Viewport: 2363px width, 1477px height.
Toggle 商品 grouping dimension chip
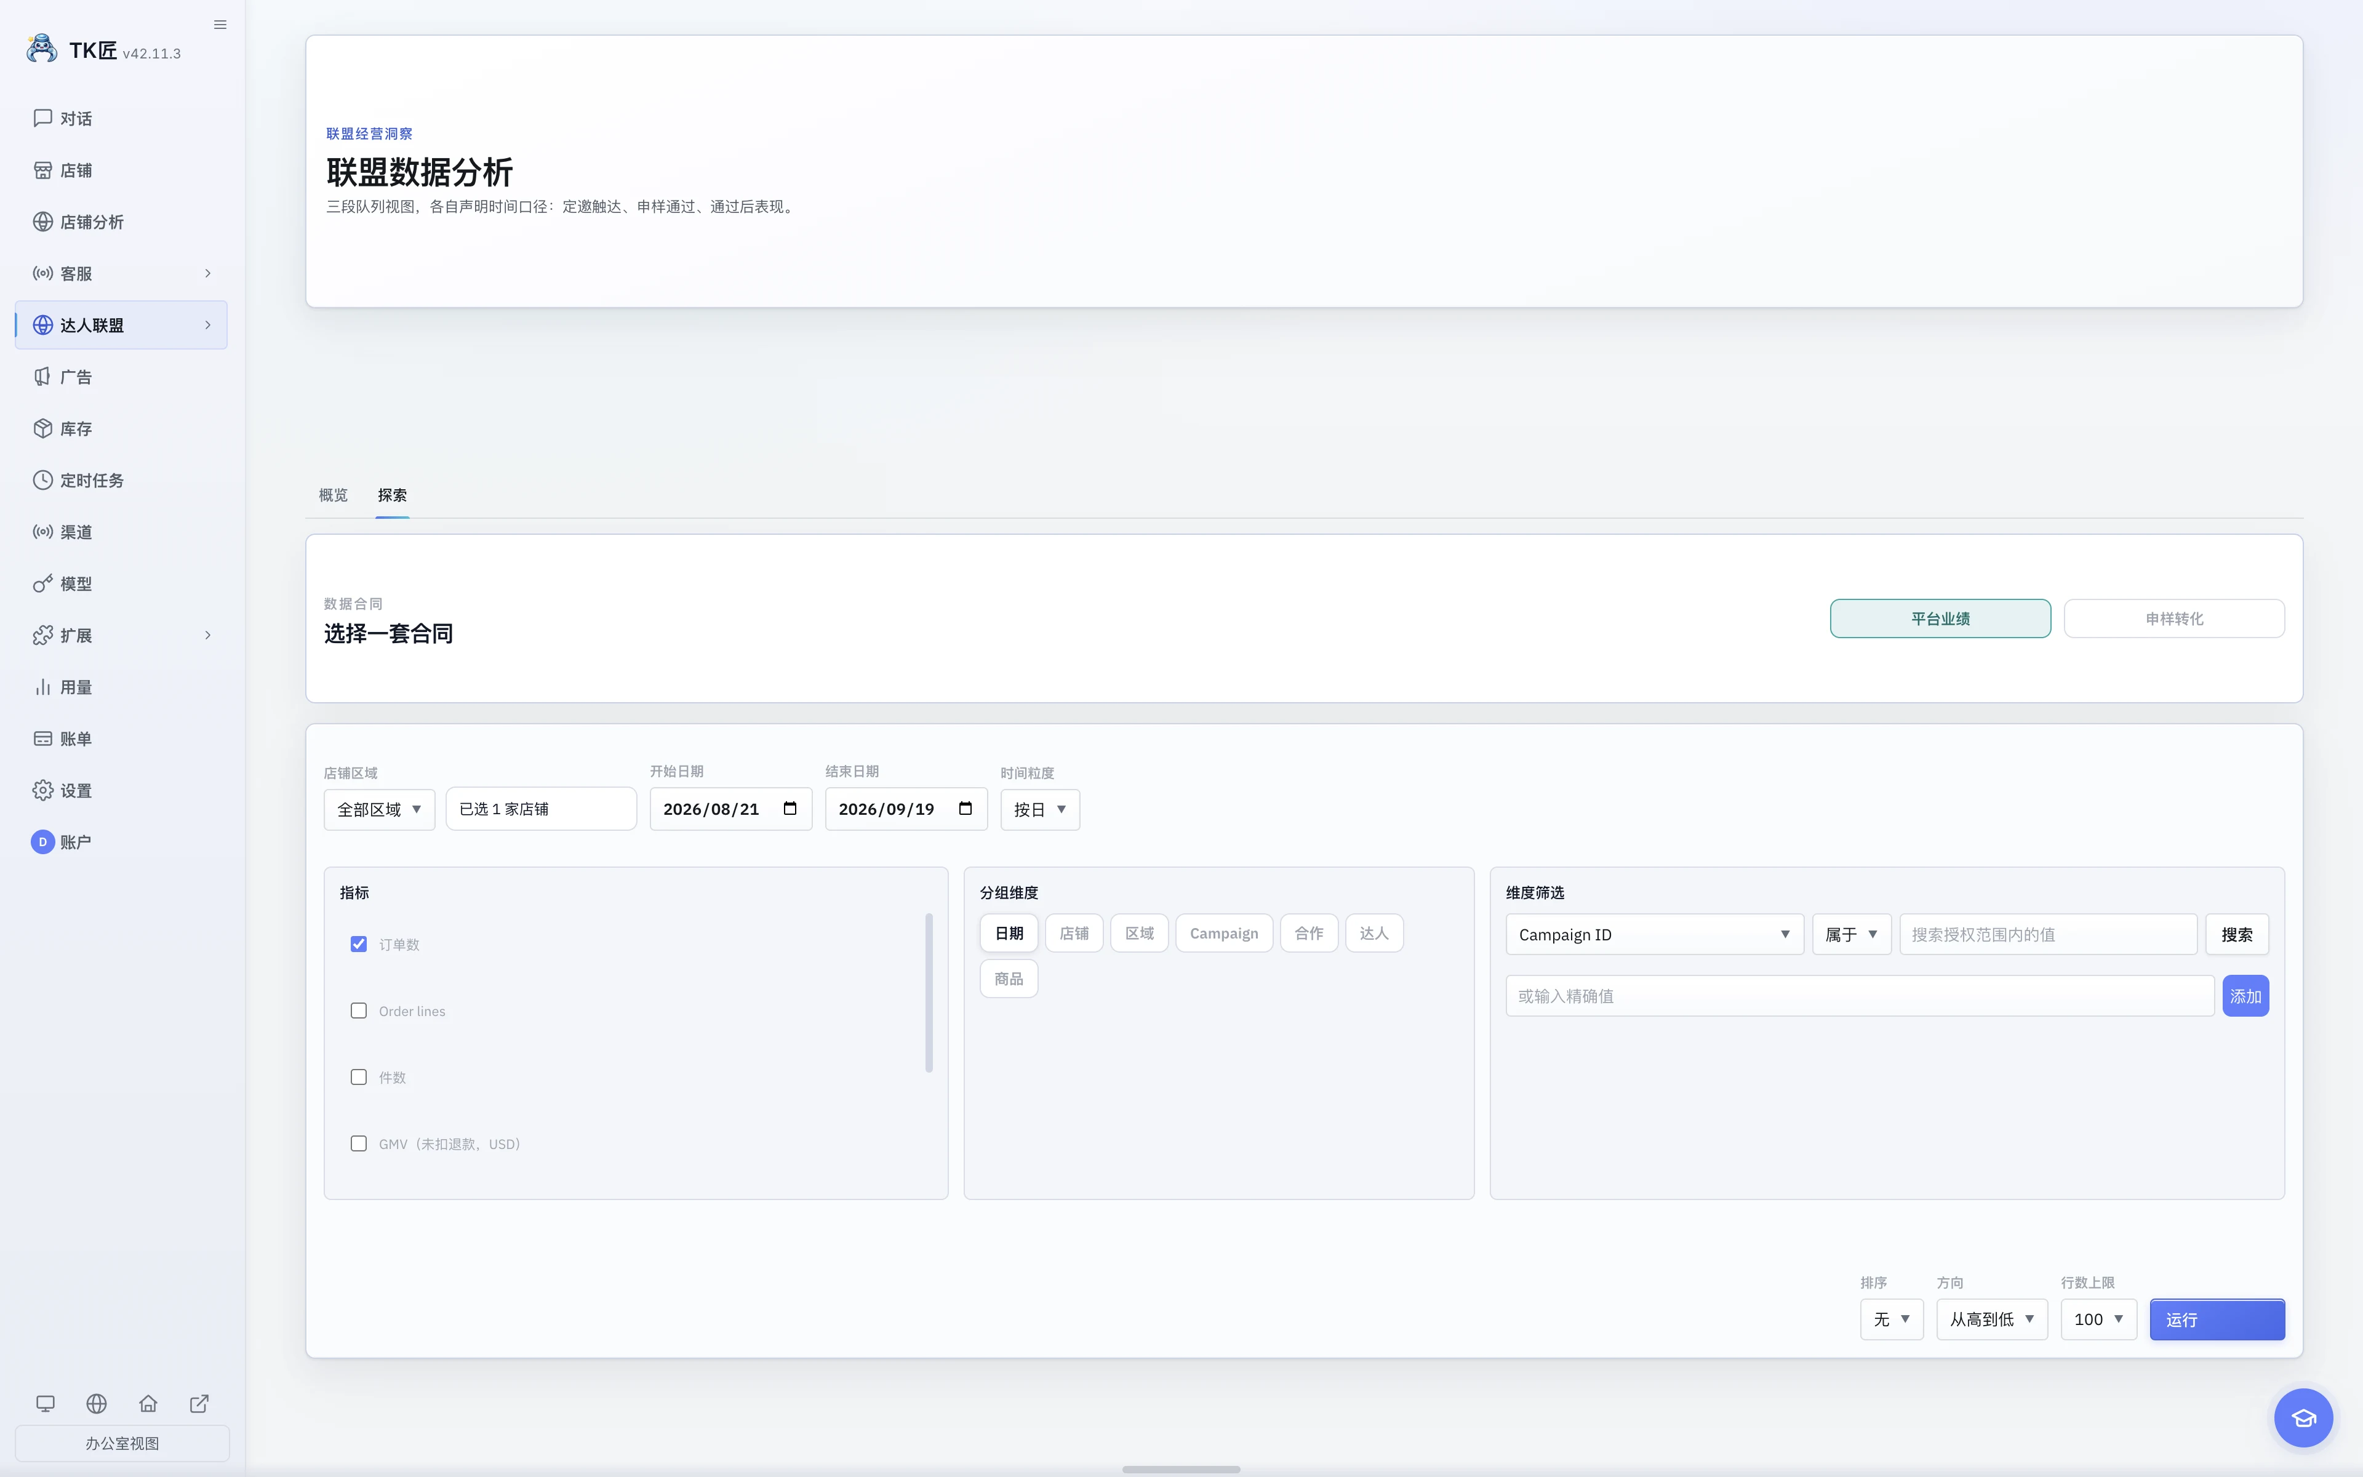tap(1009, 979)
